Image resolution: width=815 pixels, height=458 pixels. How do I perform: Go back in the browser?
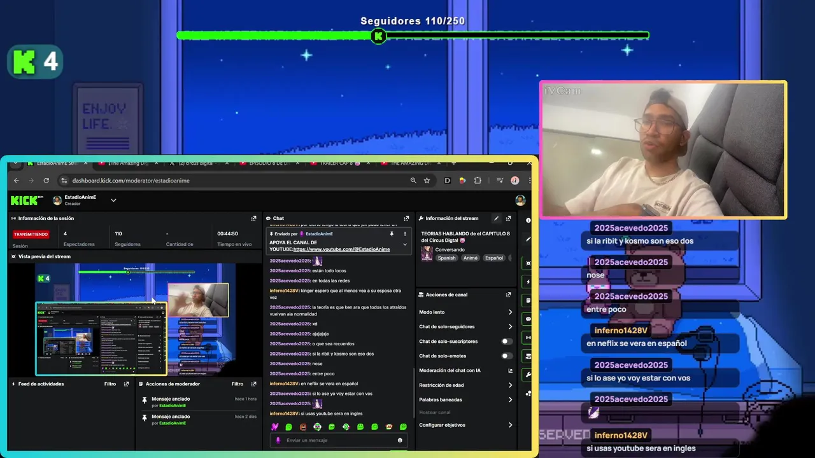(17, 181)
